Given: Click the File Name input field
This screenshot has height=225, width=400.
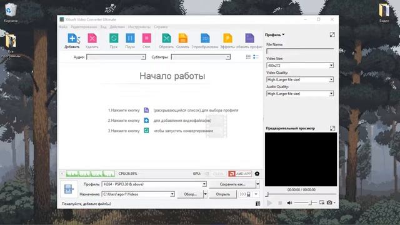Looking at the screenshot, I should tap(300, 51).
